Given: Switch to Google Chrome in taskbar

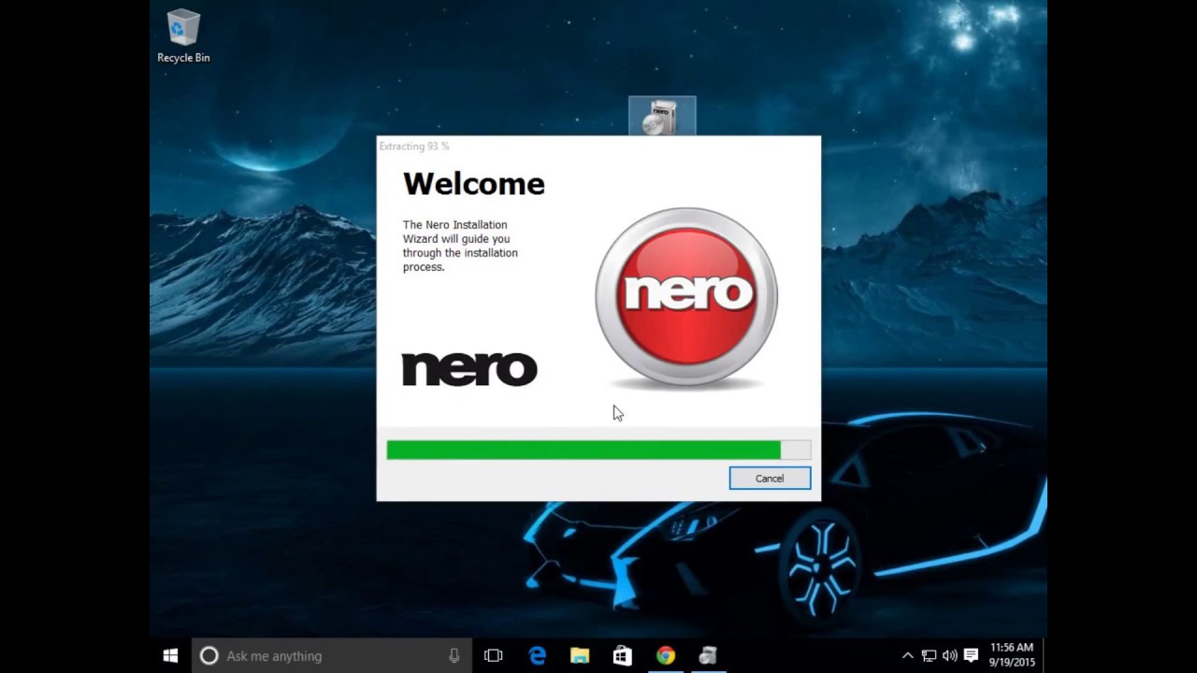Looking at the screenshot, I should point(665,655).
